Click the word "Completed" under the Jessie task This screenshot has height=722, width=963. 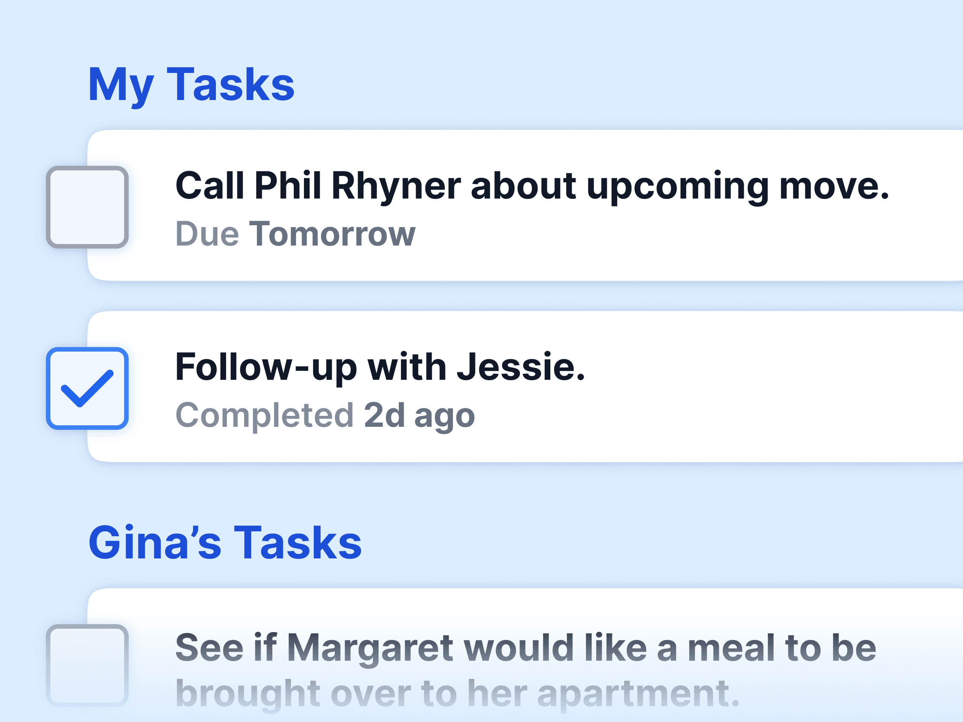pyautogui.click(x=264, y=415)
